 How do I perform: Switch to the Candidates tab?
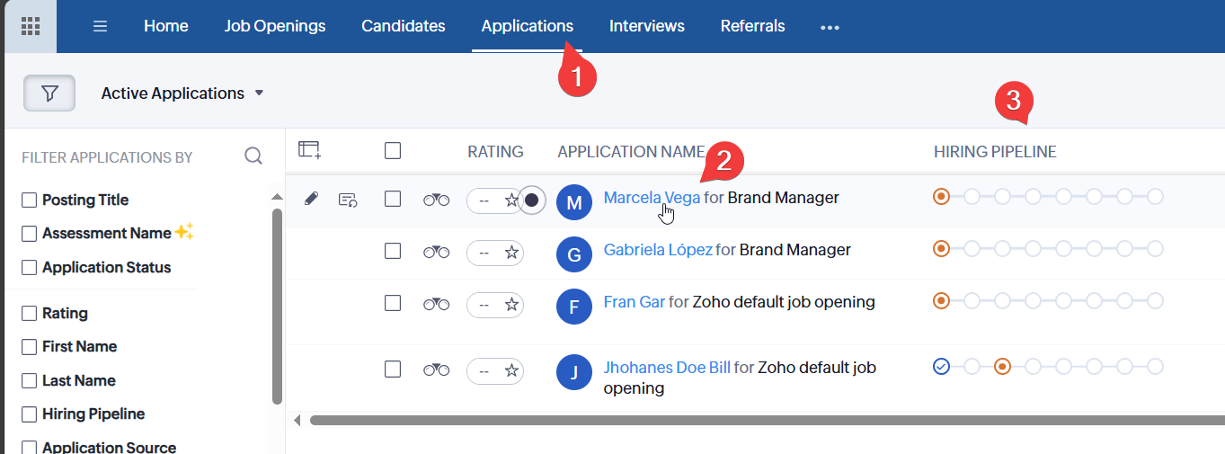click(403, 26)
